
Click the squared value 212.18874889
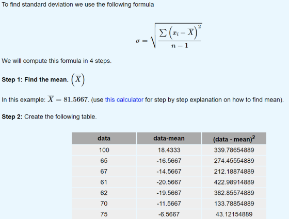point(234,171)
